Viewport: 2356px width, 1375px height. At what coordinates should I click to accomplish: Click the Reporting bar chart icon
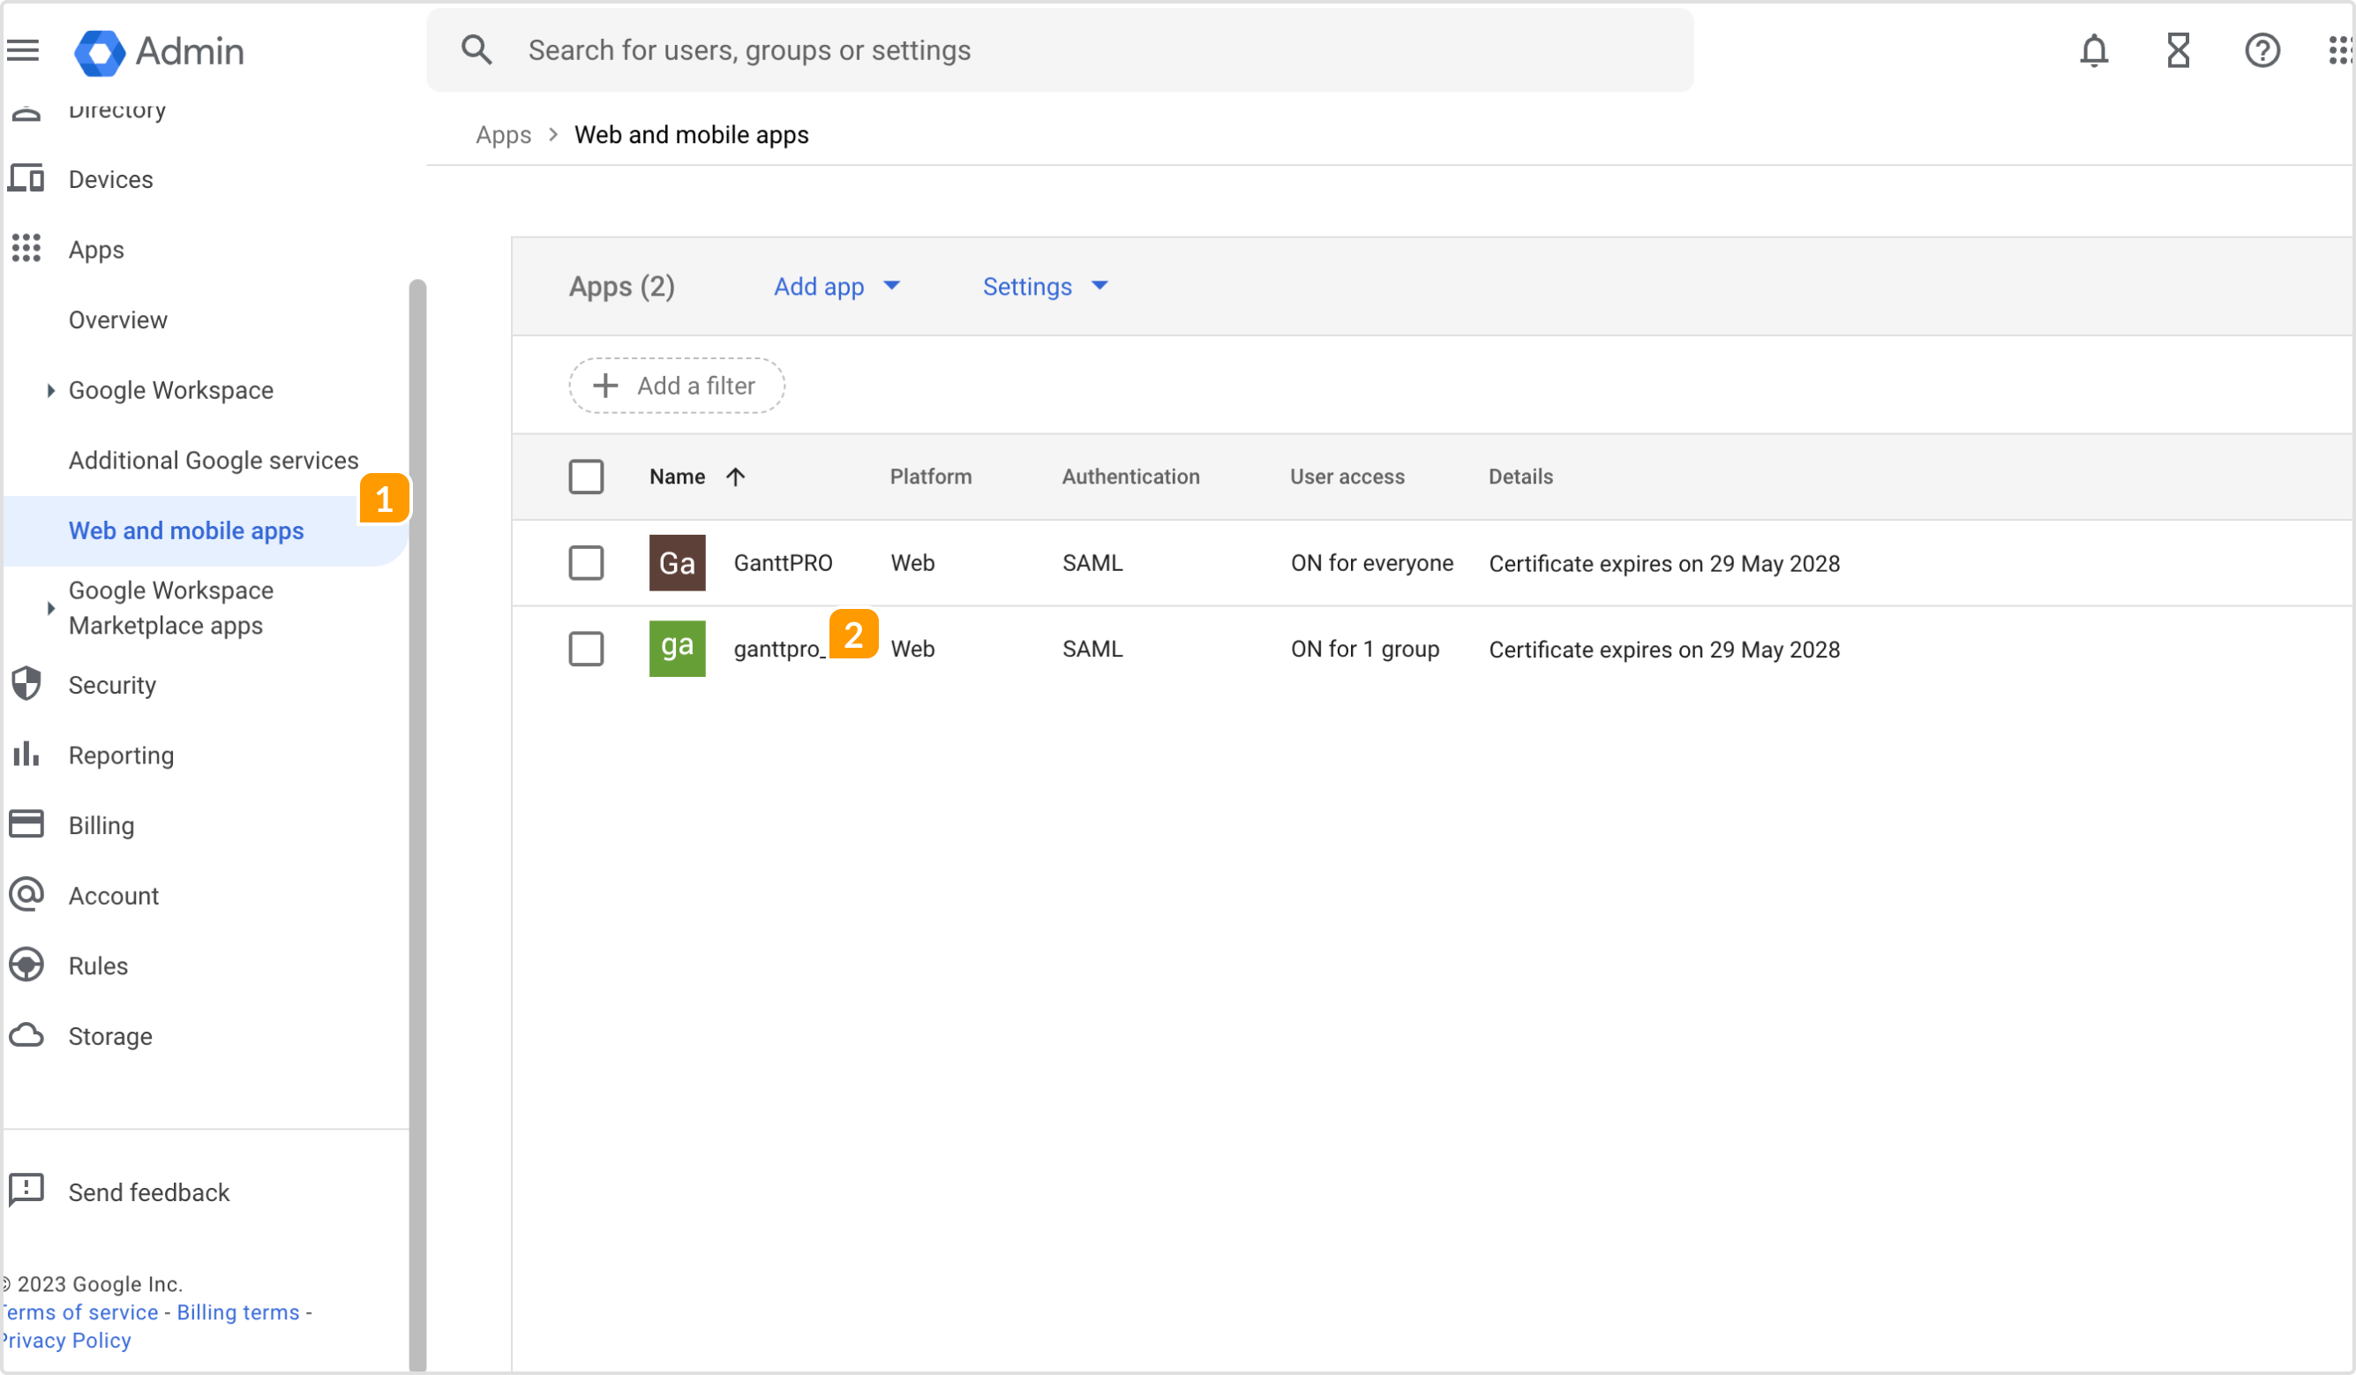pyautogui.click(x=26, y=754)
